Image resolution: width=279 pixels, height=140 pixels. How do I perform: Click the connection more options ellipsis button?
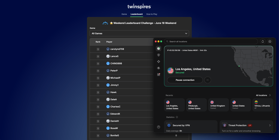208,80
